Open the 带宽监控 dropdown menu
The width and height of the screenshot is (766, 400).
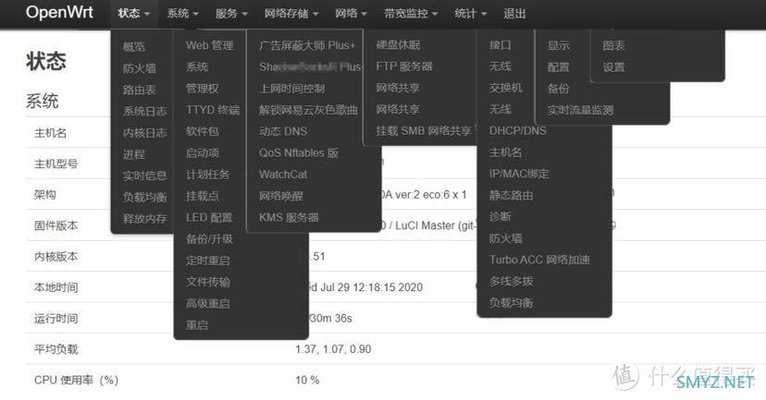tap(411, 14)
